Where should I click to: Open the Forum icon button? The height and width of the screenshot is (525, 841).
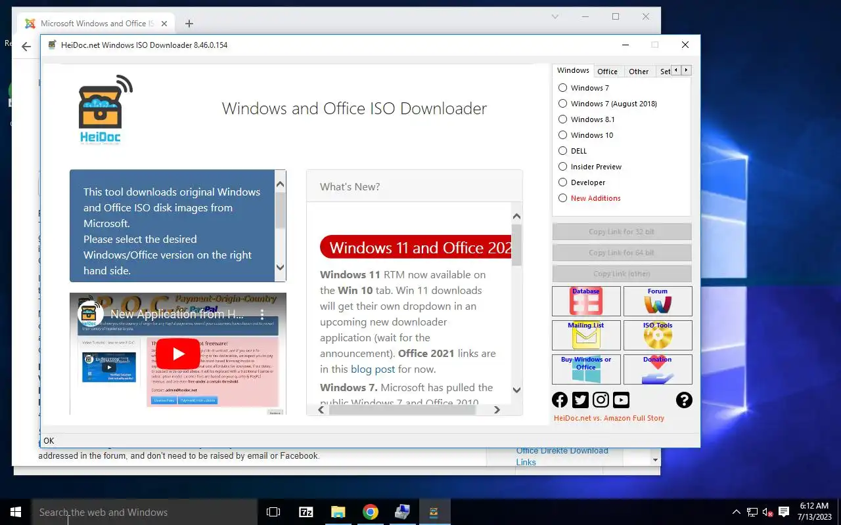point(658,301)
